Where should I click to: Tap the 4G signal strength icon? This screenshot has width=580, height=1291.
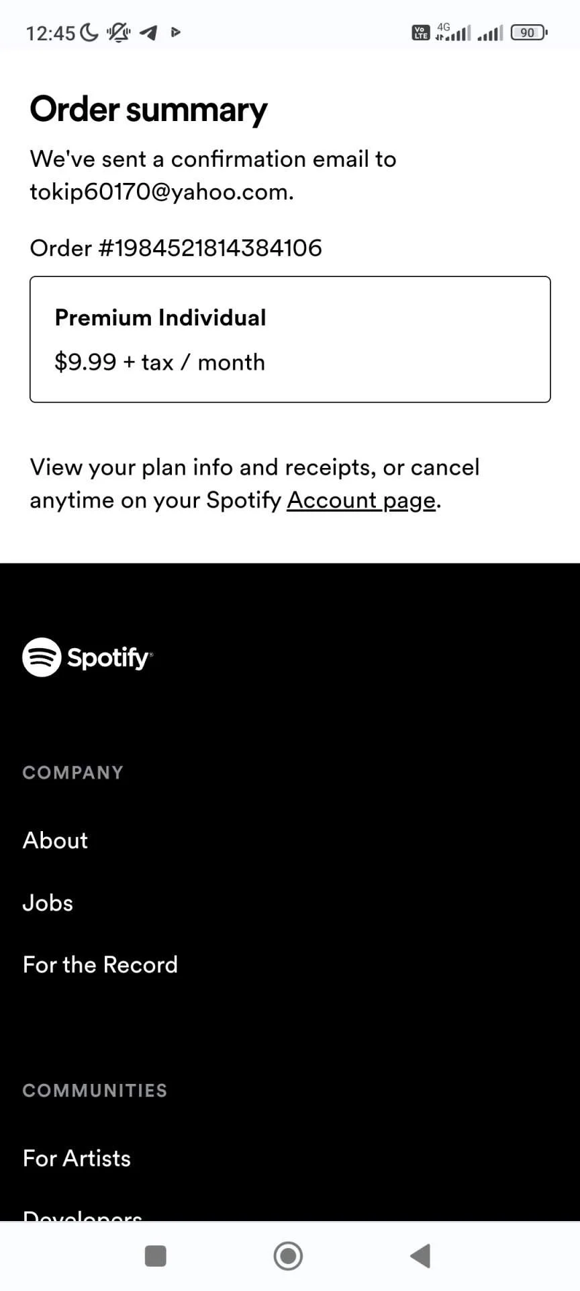click(x=453, y=32)
